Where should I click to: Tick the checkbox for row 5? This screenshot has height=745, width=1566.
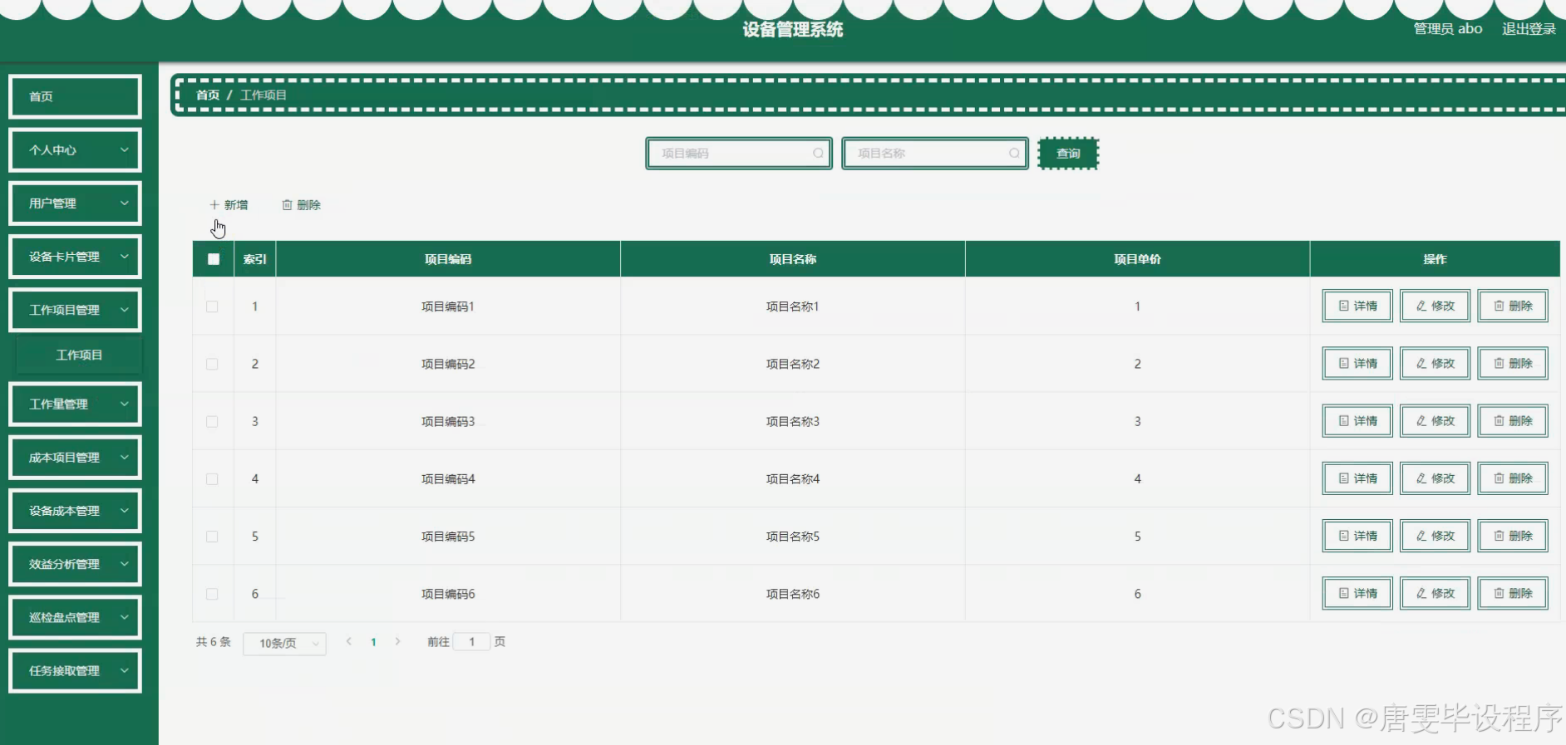click(212, 537)
